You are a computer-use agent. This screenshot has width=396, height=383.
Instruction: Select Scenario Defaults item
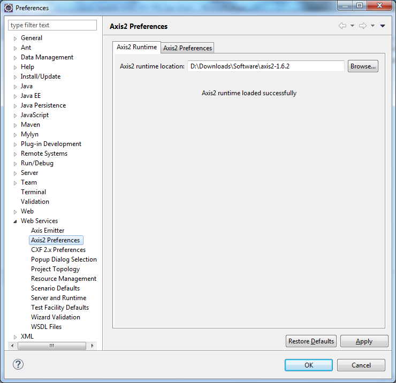click(x=55, y=288)
